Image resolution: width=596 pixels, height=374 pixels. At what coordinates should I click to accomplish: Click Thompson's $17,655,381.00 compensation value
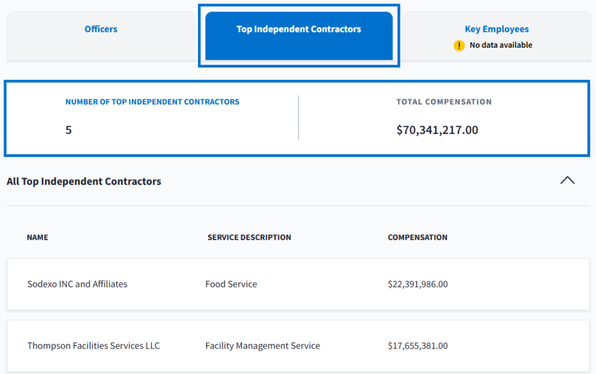(x=417, y=346)
